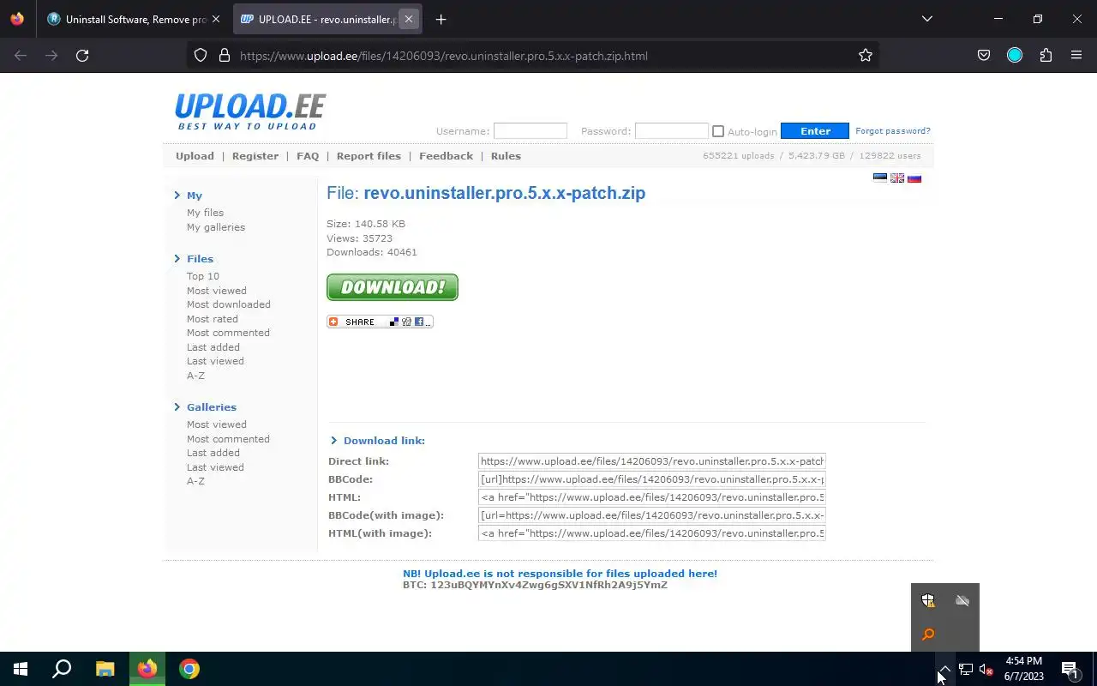Reload the current page
This screenshot has width=1097, height=686.
click(x=82, y=56)
